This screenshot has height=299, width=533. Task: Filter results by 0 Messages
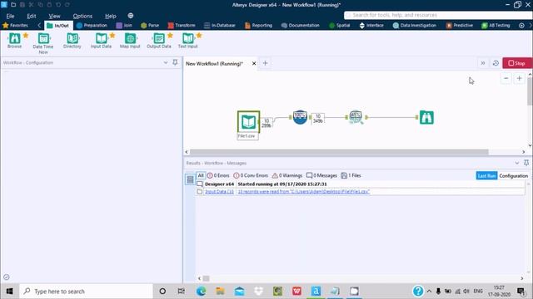point(321,175)
